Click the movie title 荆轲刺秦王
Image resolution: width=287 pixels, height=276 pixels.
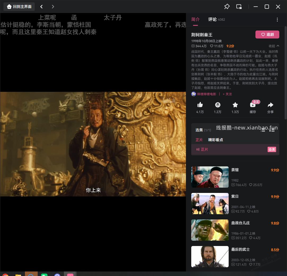click(202, 35)
